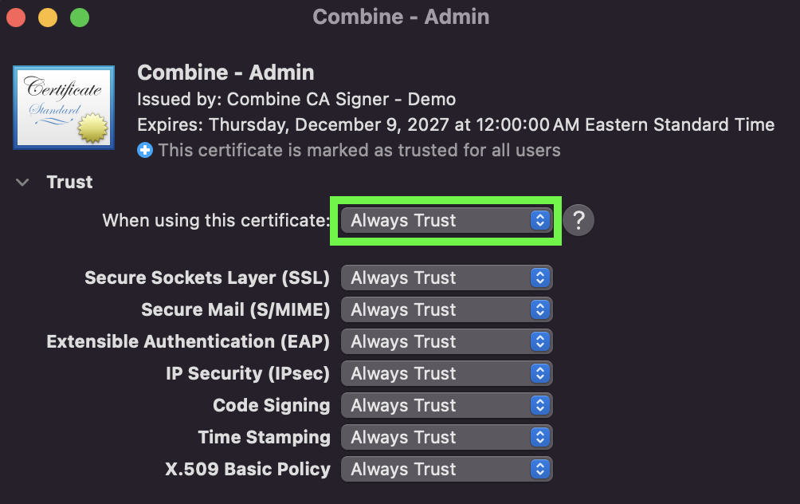The width and height of the screenshot is (800, 504).
Task: Open the question mark help button
Action: 578,221
